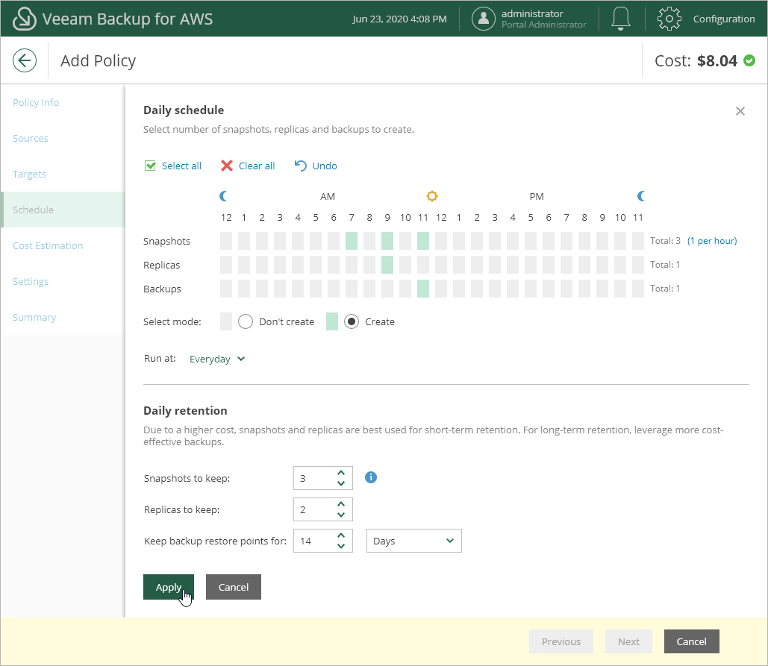
Task: Toggle the Backups 11 PM cell
Action: 637,289
